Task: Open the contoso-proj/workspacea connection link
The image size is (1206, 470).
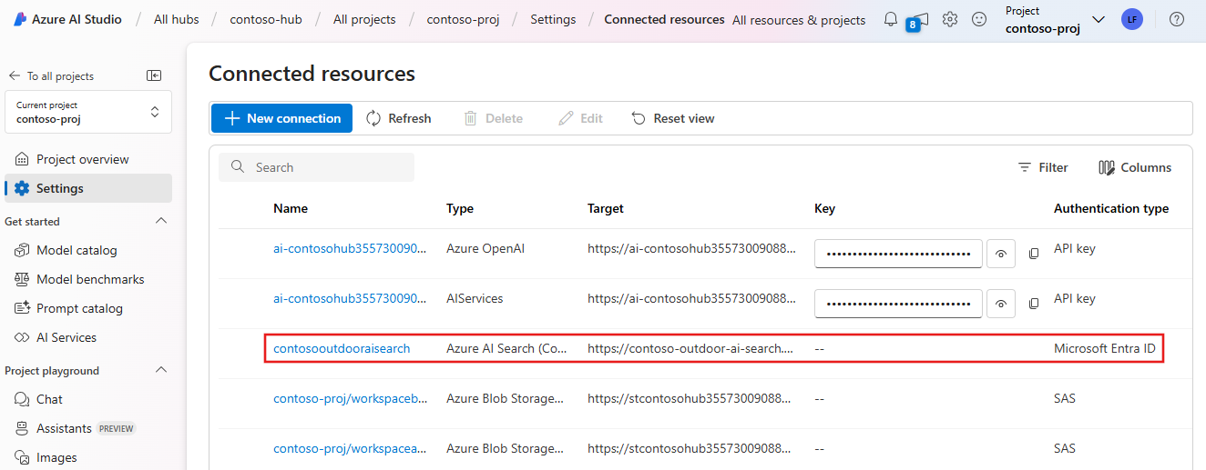Action: pos(351,448)
